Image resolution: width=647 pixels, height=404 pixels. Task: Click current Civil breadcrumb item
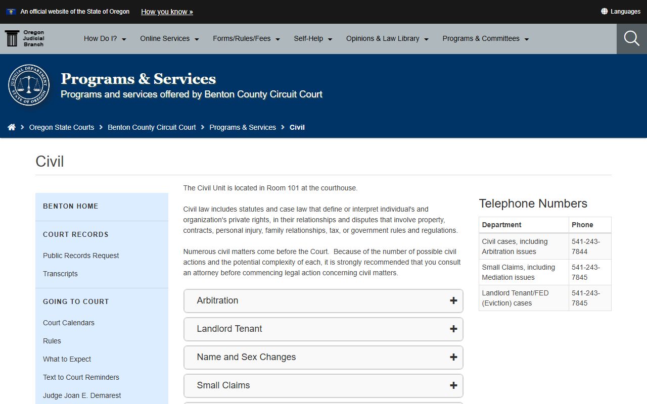pyautogui.click(x=297, y=127)
